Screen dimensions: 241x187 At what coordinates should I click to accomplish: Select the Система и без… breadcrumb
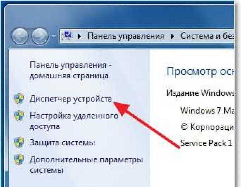(207, 36)
